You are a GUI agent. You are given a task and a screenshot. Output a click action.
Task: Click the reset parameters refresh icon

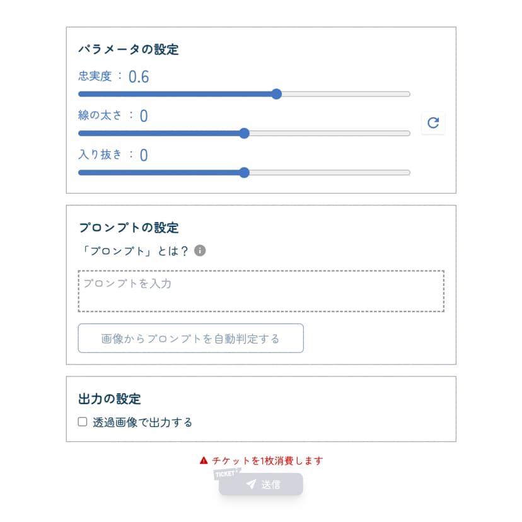(x=433, y=123)
